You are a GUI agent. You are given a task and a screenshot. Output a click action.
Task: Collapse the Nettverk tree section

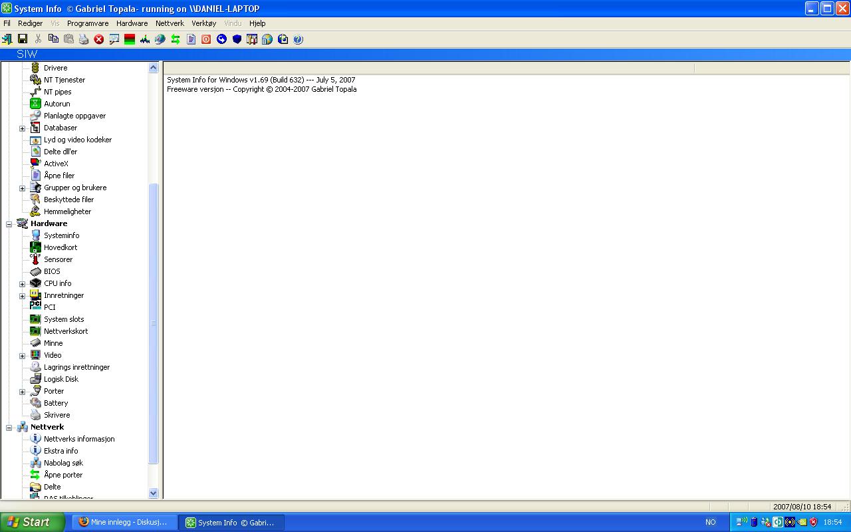click(9, 428)
